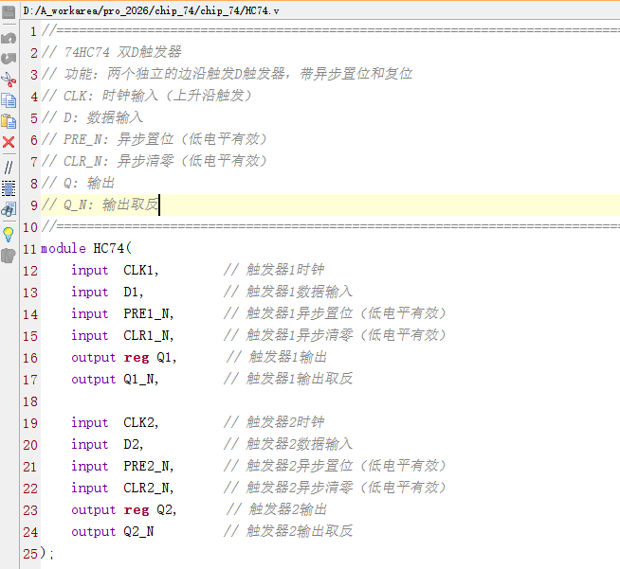The width and height of the screenshot is (620, 569).
Task: Click the CLK2 port name
Action: click(140, 422)
